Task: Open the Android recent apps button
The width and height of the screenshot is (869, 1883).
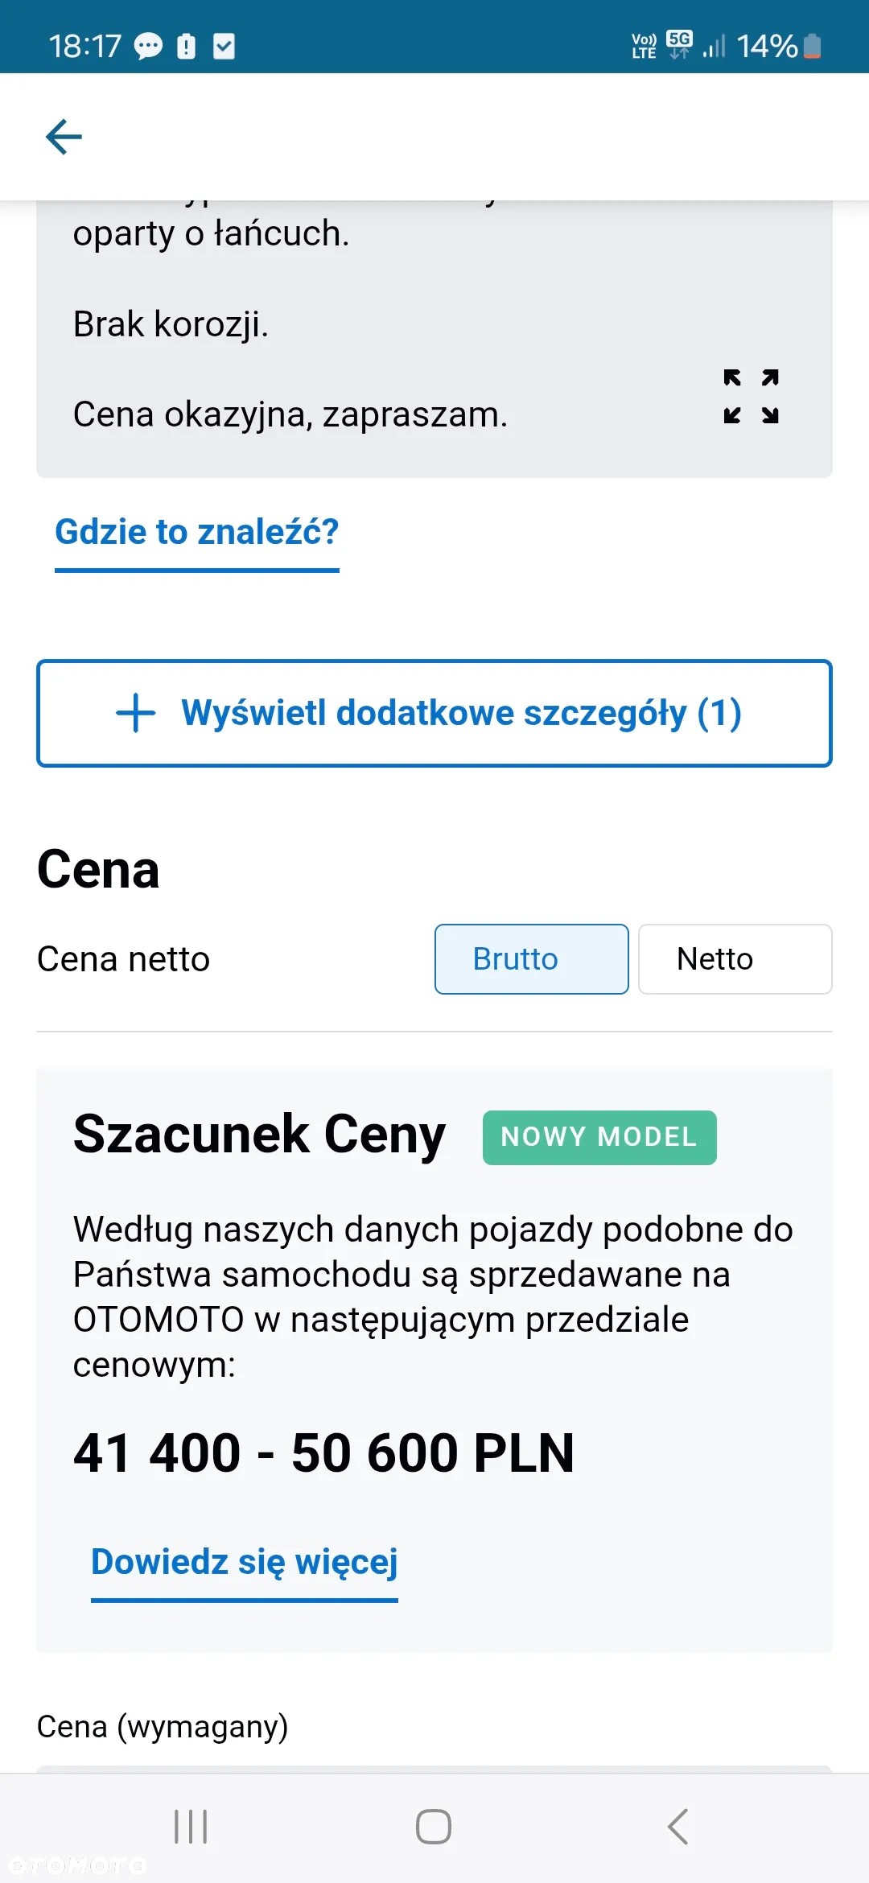Action: (x=191, y=1827)
